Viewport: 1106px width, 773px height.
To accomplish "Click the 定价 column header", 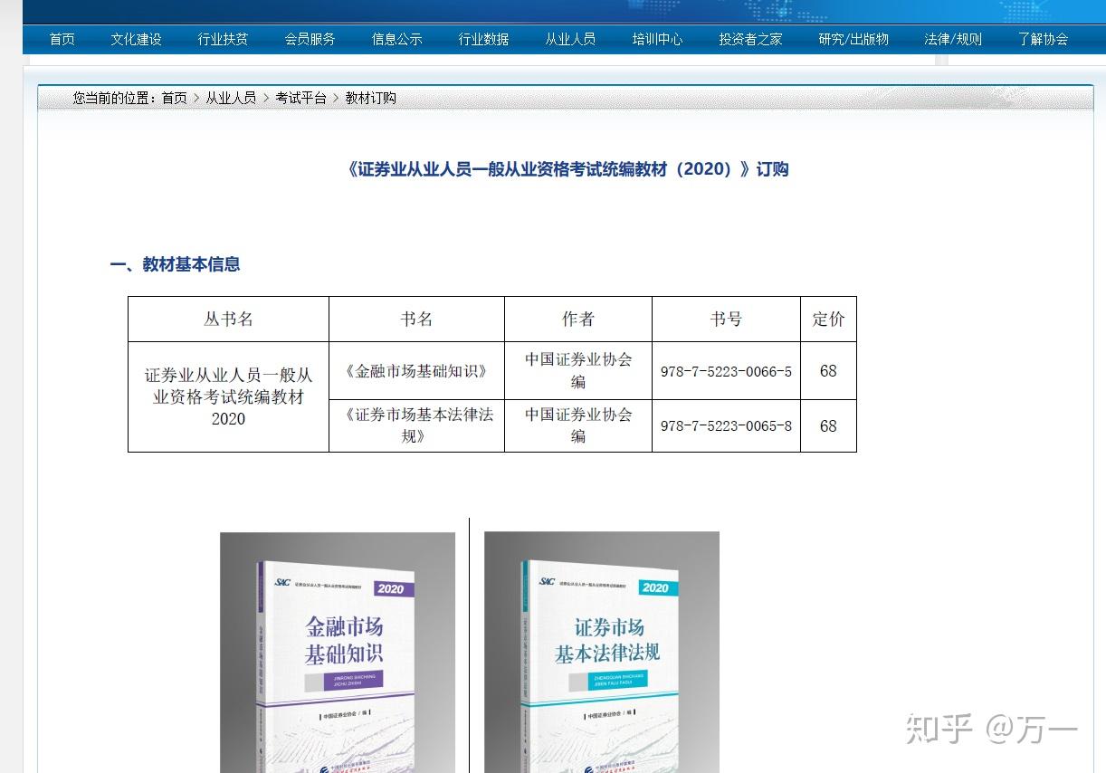I will (828, 319).
